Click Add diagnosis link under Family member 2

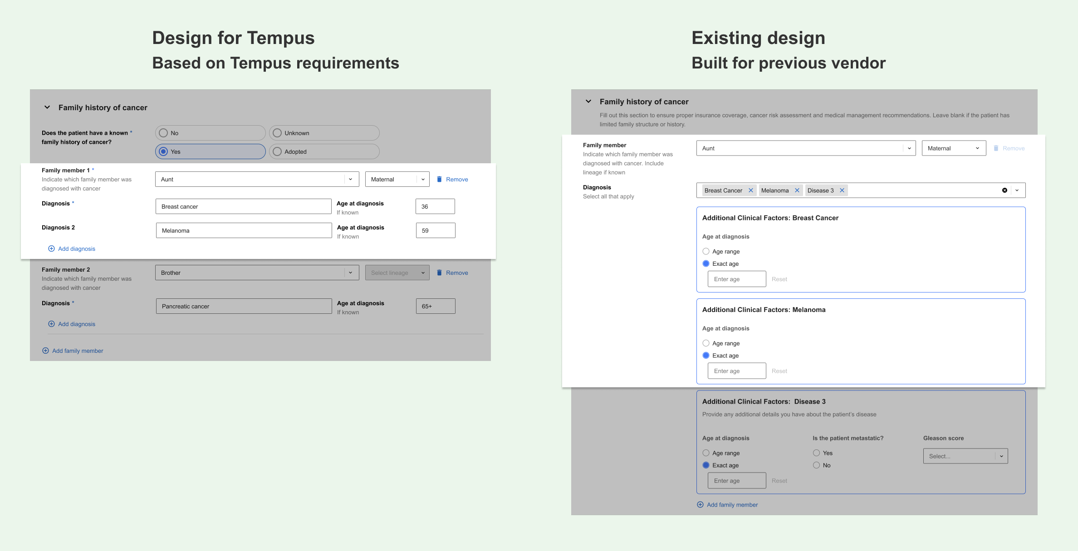click(77, 324)
